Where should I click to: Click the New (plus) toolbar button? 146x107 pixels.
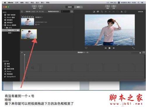tap(34, 6)
